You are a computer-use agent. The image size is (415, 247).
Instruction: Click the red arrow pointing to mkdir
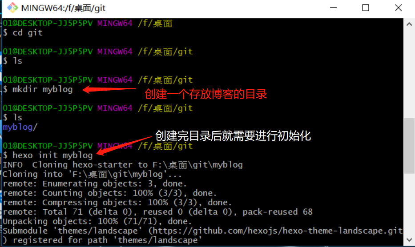109,89
